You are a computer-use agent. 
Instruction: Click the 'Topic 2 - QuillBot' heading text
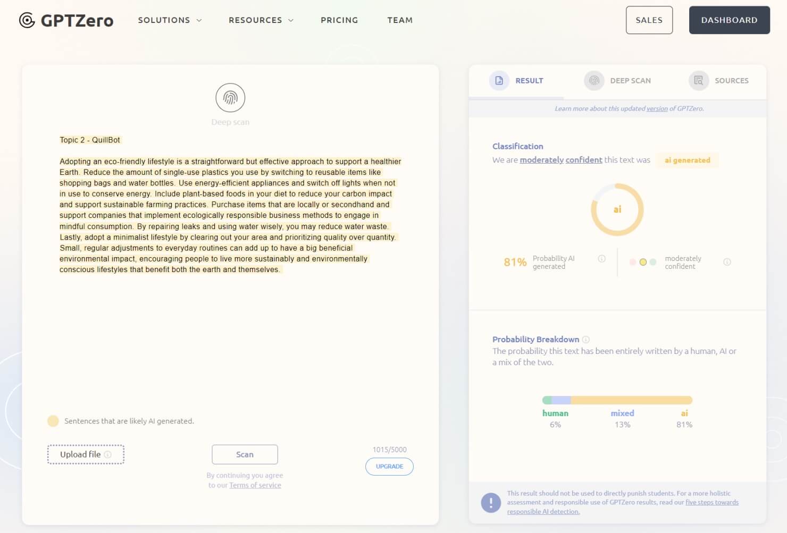(90, 140)
